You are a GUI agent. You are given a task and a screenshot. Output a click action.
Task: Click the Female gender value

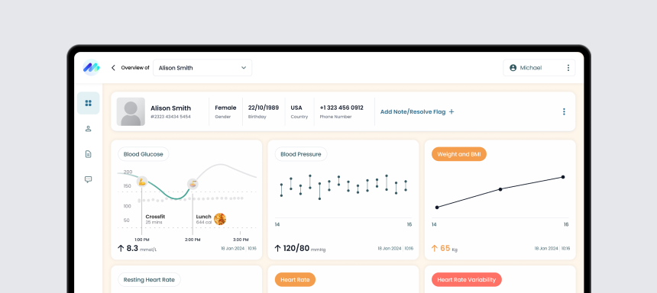pos(226,108)
